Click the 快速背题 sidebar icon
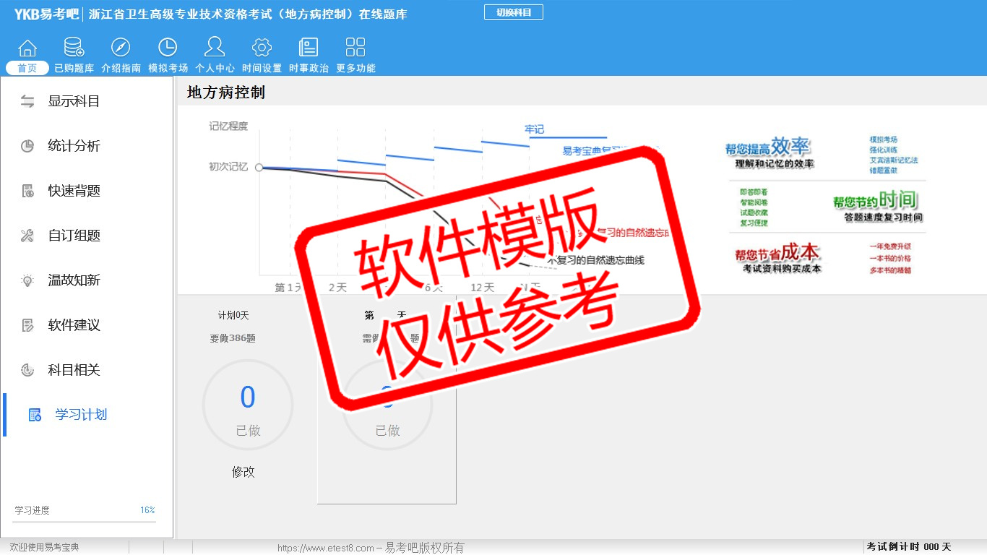This screenshot has width=987, height=555. (x=27, y=191)
